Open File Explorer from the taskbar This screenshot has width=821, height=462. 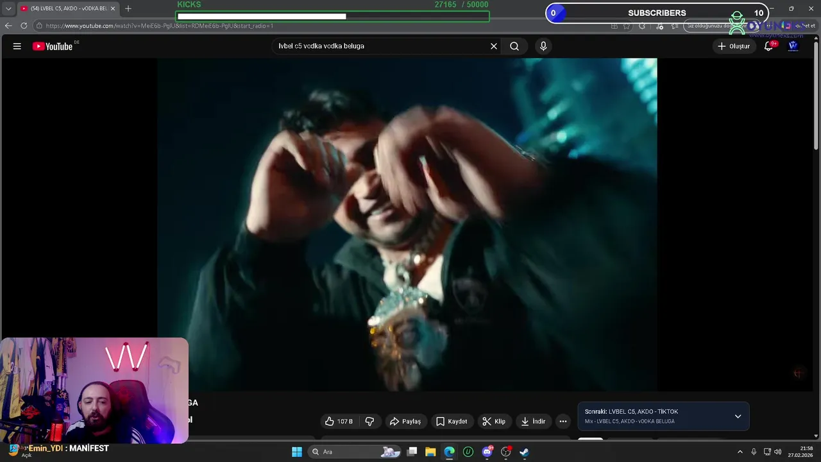[x=430, y=452]
